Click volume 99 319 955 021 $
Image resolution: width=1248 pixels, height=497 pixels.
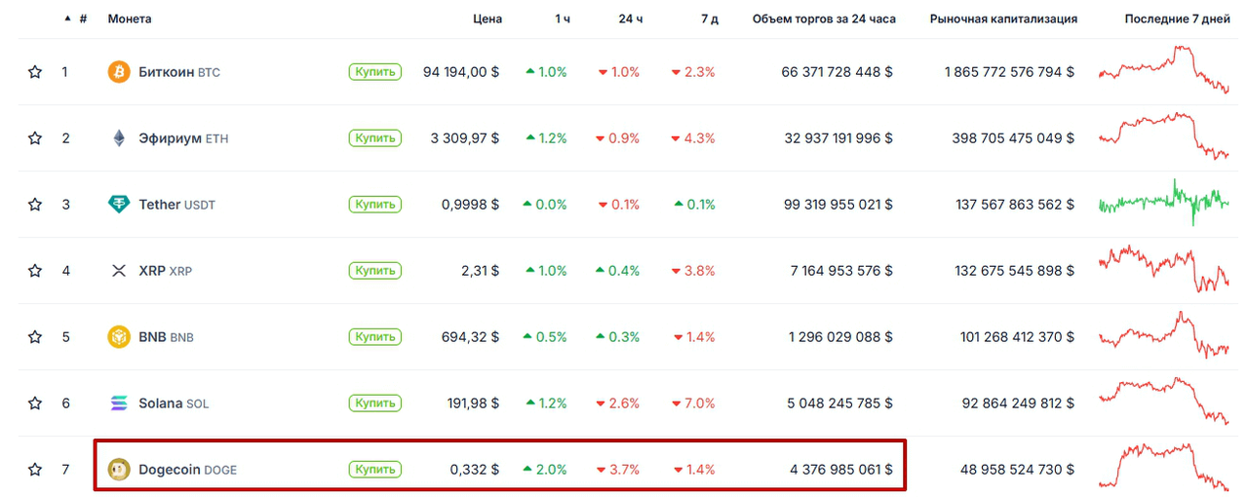click(838, 205)
